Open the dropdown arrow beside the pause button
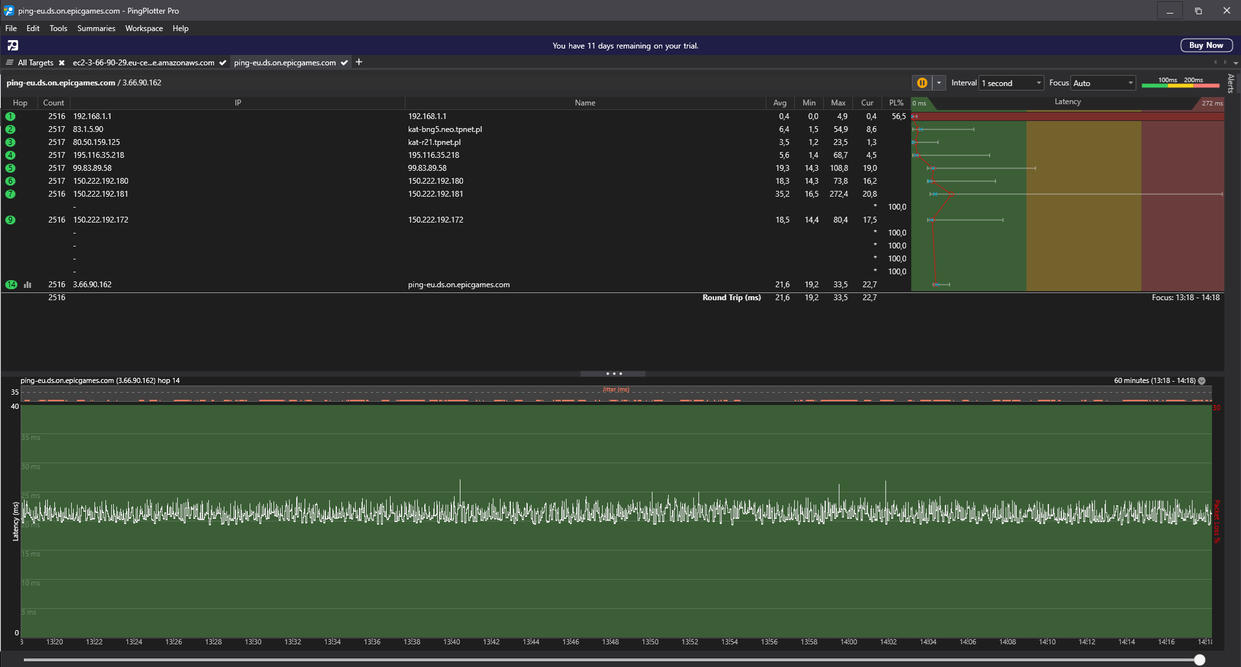1241x667 pixels. click(x=939, y=83)
